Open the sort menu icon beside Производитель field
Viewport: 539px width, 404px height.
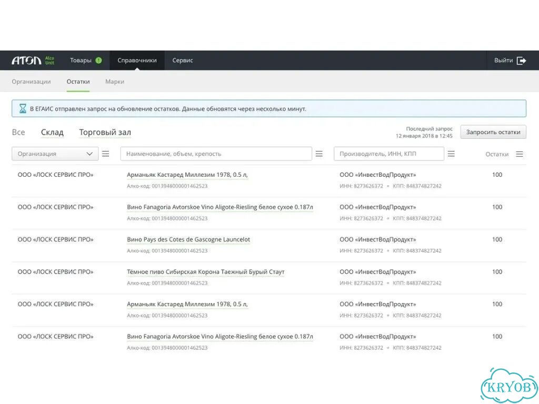coord(451,154)
